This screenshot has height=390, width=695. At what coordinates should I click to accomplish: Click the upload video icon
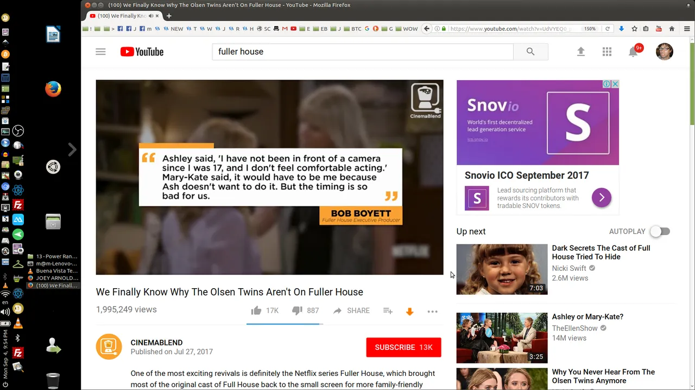pyautogui.click(x=581, y=51)
